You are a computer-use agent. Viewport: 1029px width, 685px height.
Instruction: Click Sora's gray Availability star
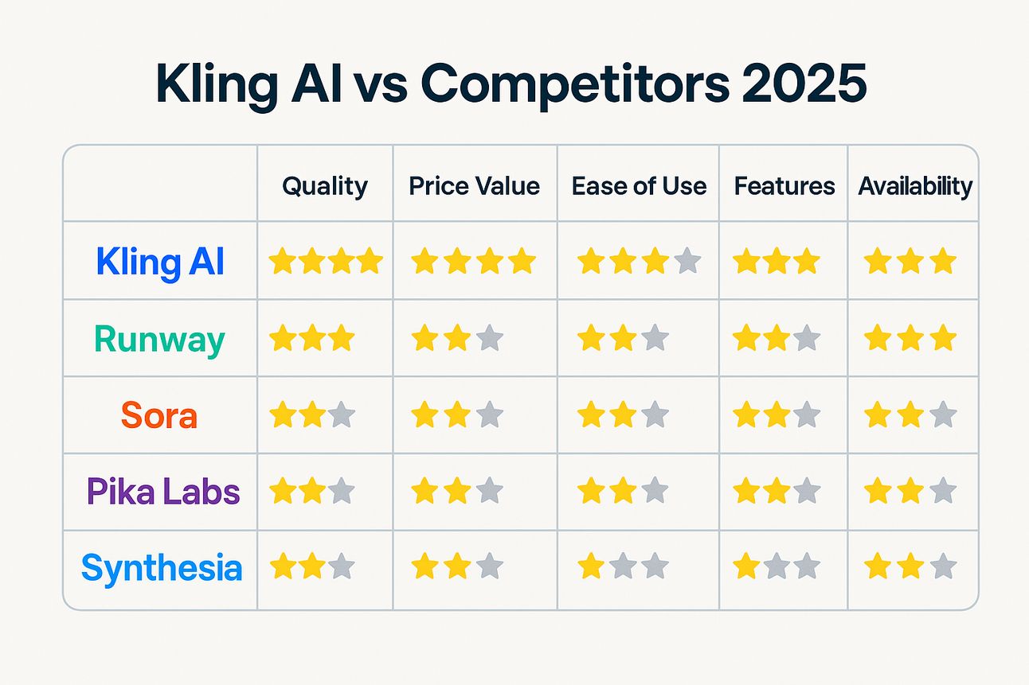(x=943, y=415)
